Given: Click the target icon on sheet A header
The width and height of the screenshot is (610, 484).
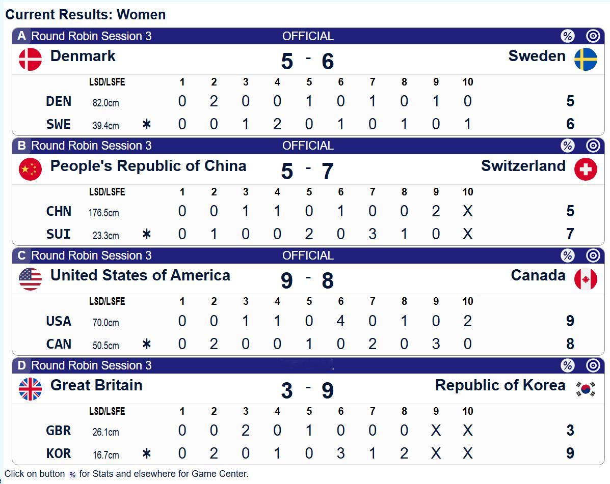Looking at the screenshot, I should click(x=592, y=36).
